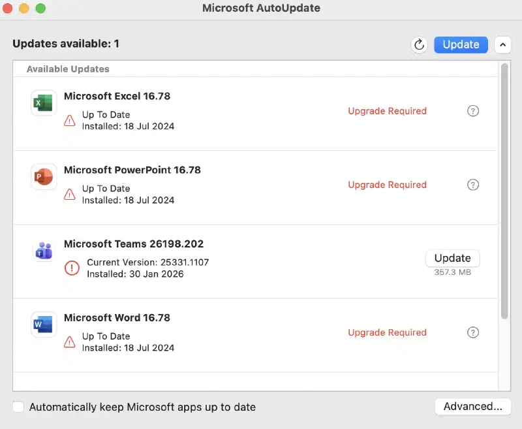Click Update button for Microsoft Teams
Viewport: 522px width, 429px height.
[452, 258]
